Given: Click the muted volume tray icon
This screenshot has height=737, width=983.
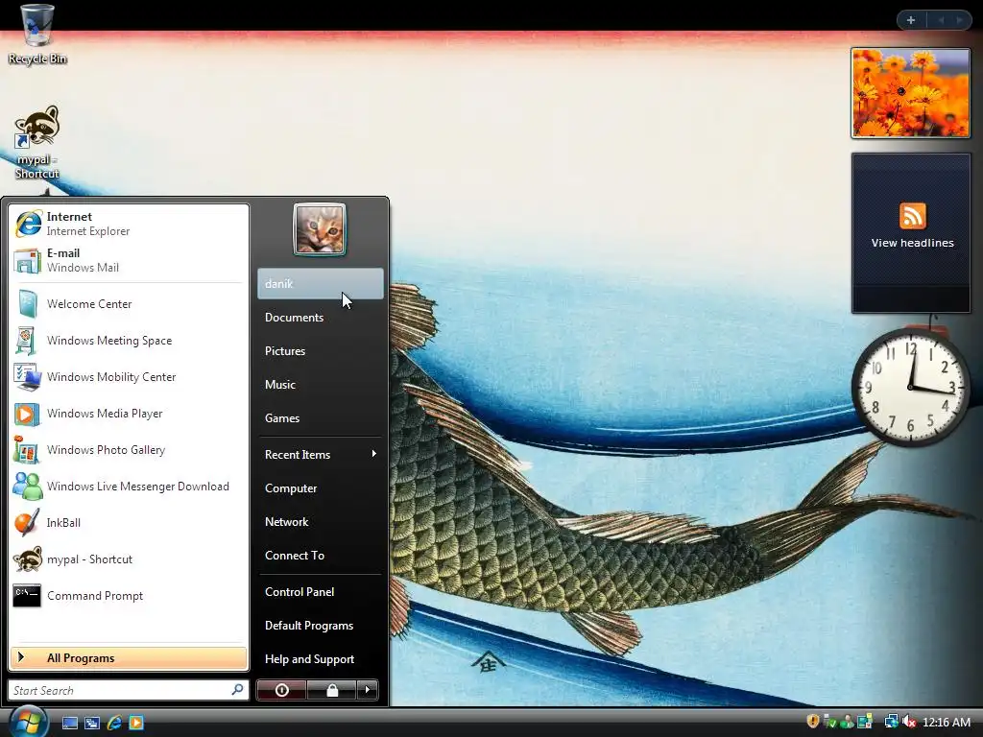Looking at the screenshot, I should [x=909, y=722].
